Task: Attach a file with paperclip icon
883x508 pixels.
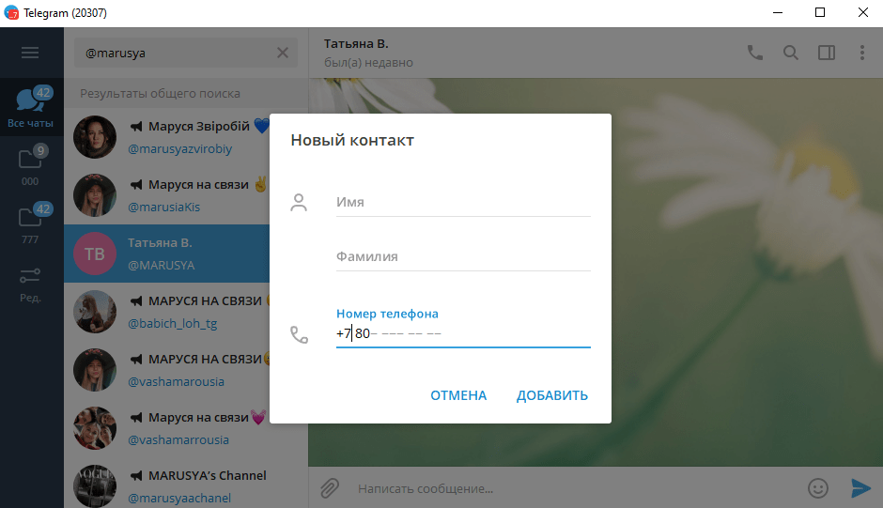Action: tap(330, 488)
